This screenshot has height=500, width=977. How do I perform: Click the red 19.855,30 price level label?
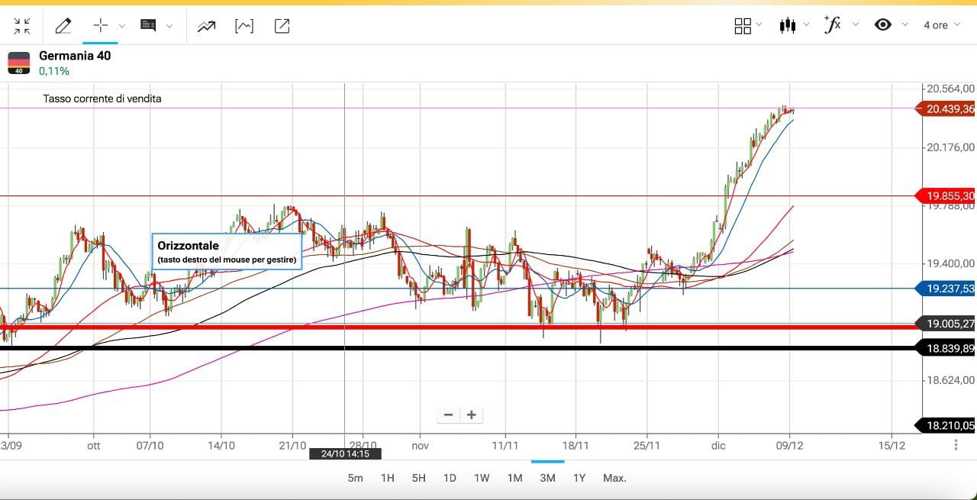coord(949,196)
